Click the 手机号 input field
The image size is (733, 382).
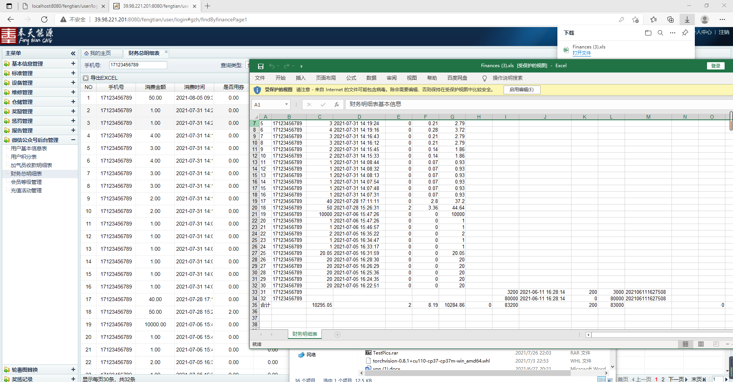point(138,65)
